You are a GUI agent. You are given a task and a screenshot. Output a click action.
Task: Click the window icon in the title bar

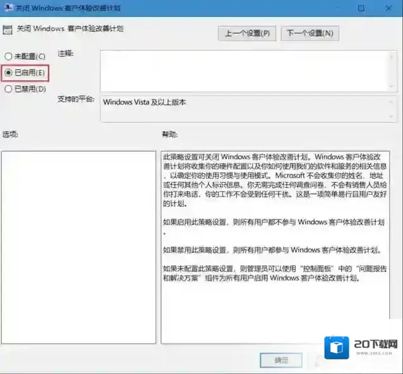coord(8,8)
